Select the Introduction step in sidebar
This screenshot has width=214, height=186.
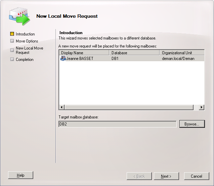pyautogui.click(x=25, y=34)
